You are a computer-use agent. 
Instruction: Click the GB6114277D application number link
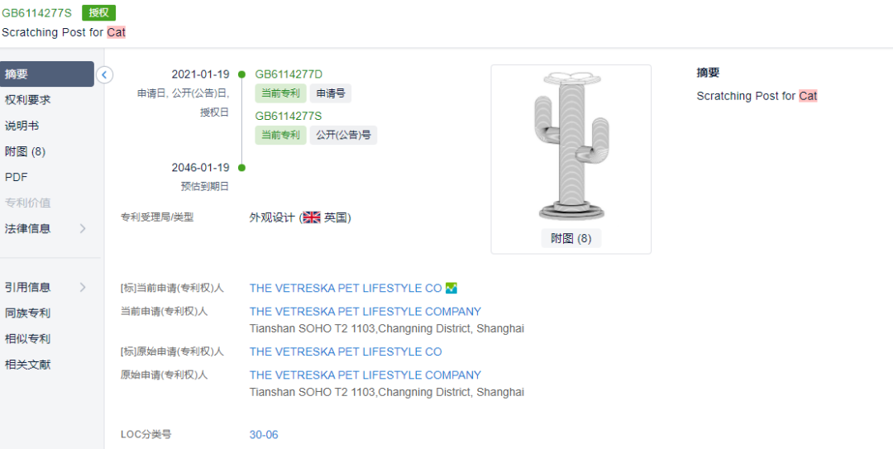pyautogui.click(x=289, y=74)
